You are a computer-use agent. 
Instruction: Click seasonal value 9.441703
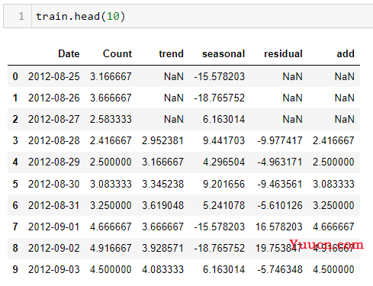(x=223, y=140)
